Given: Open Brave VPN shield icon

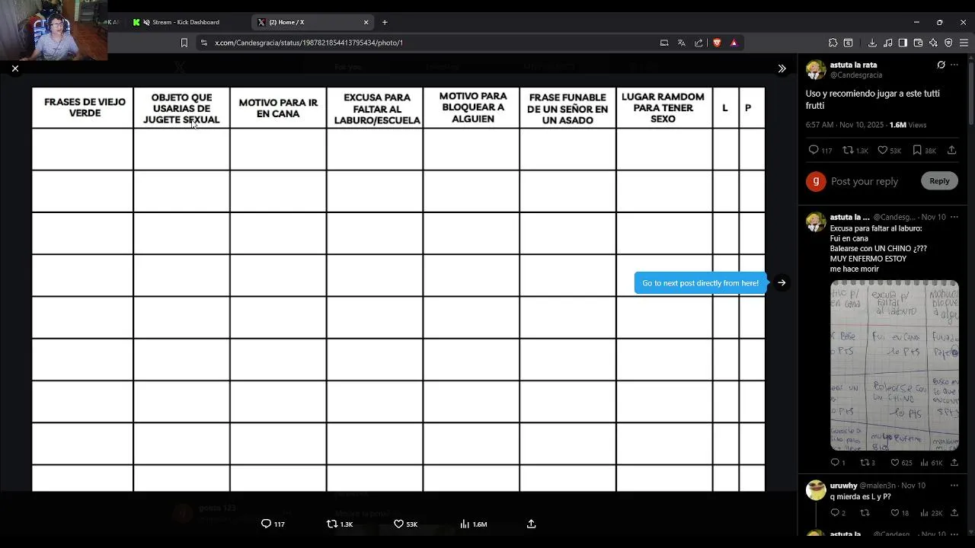Looking at the screenshot, I should (x=948, y=43).
